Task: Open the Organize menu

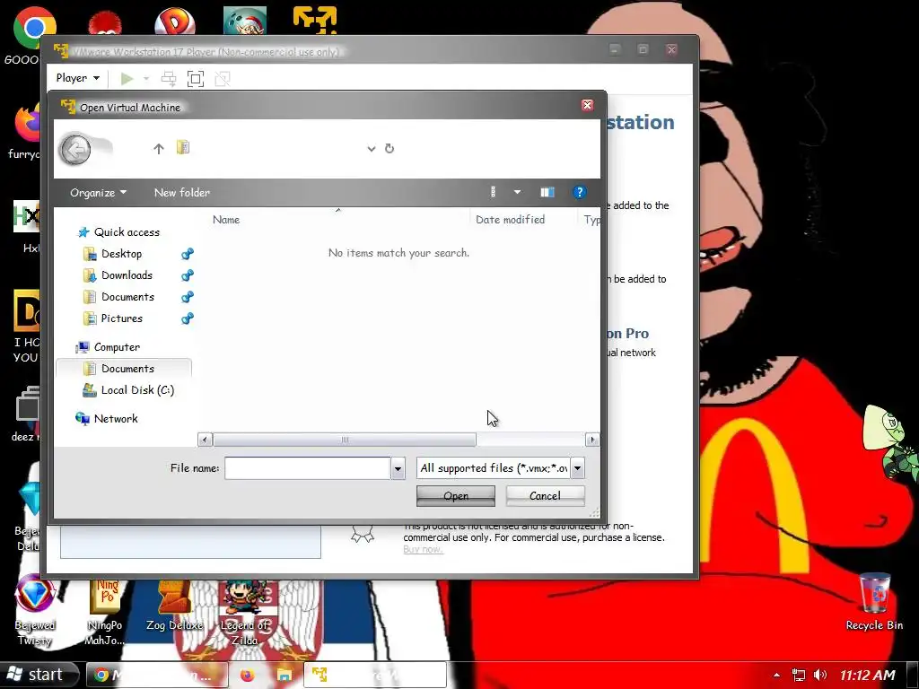Action: [98, 193]
